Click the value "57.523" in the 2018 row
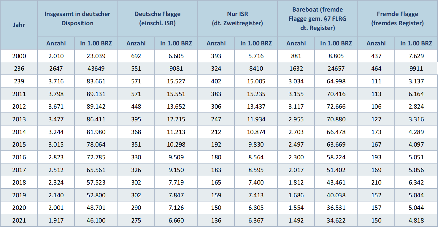The height and width of the screenshot is (227, 438). coord(96,182)
